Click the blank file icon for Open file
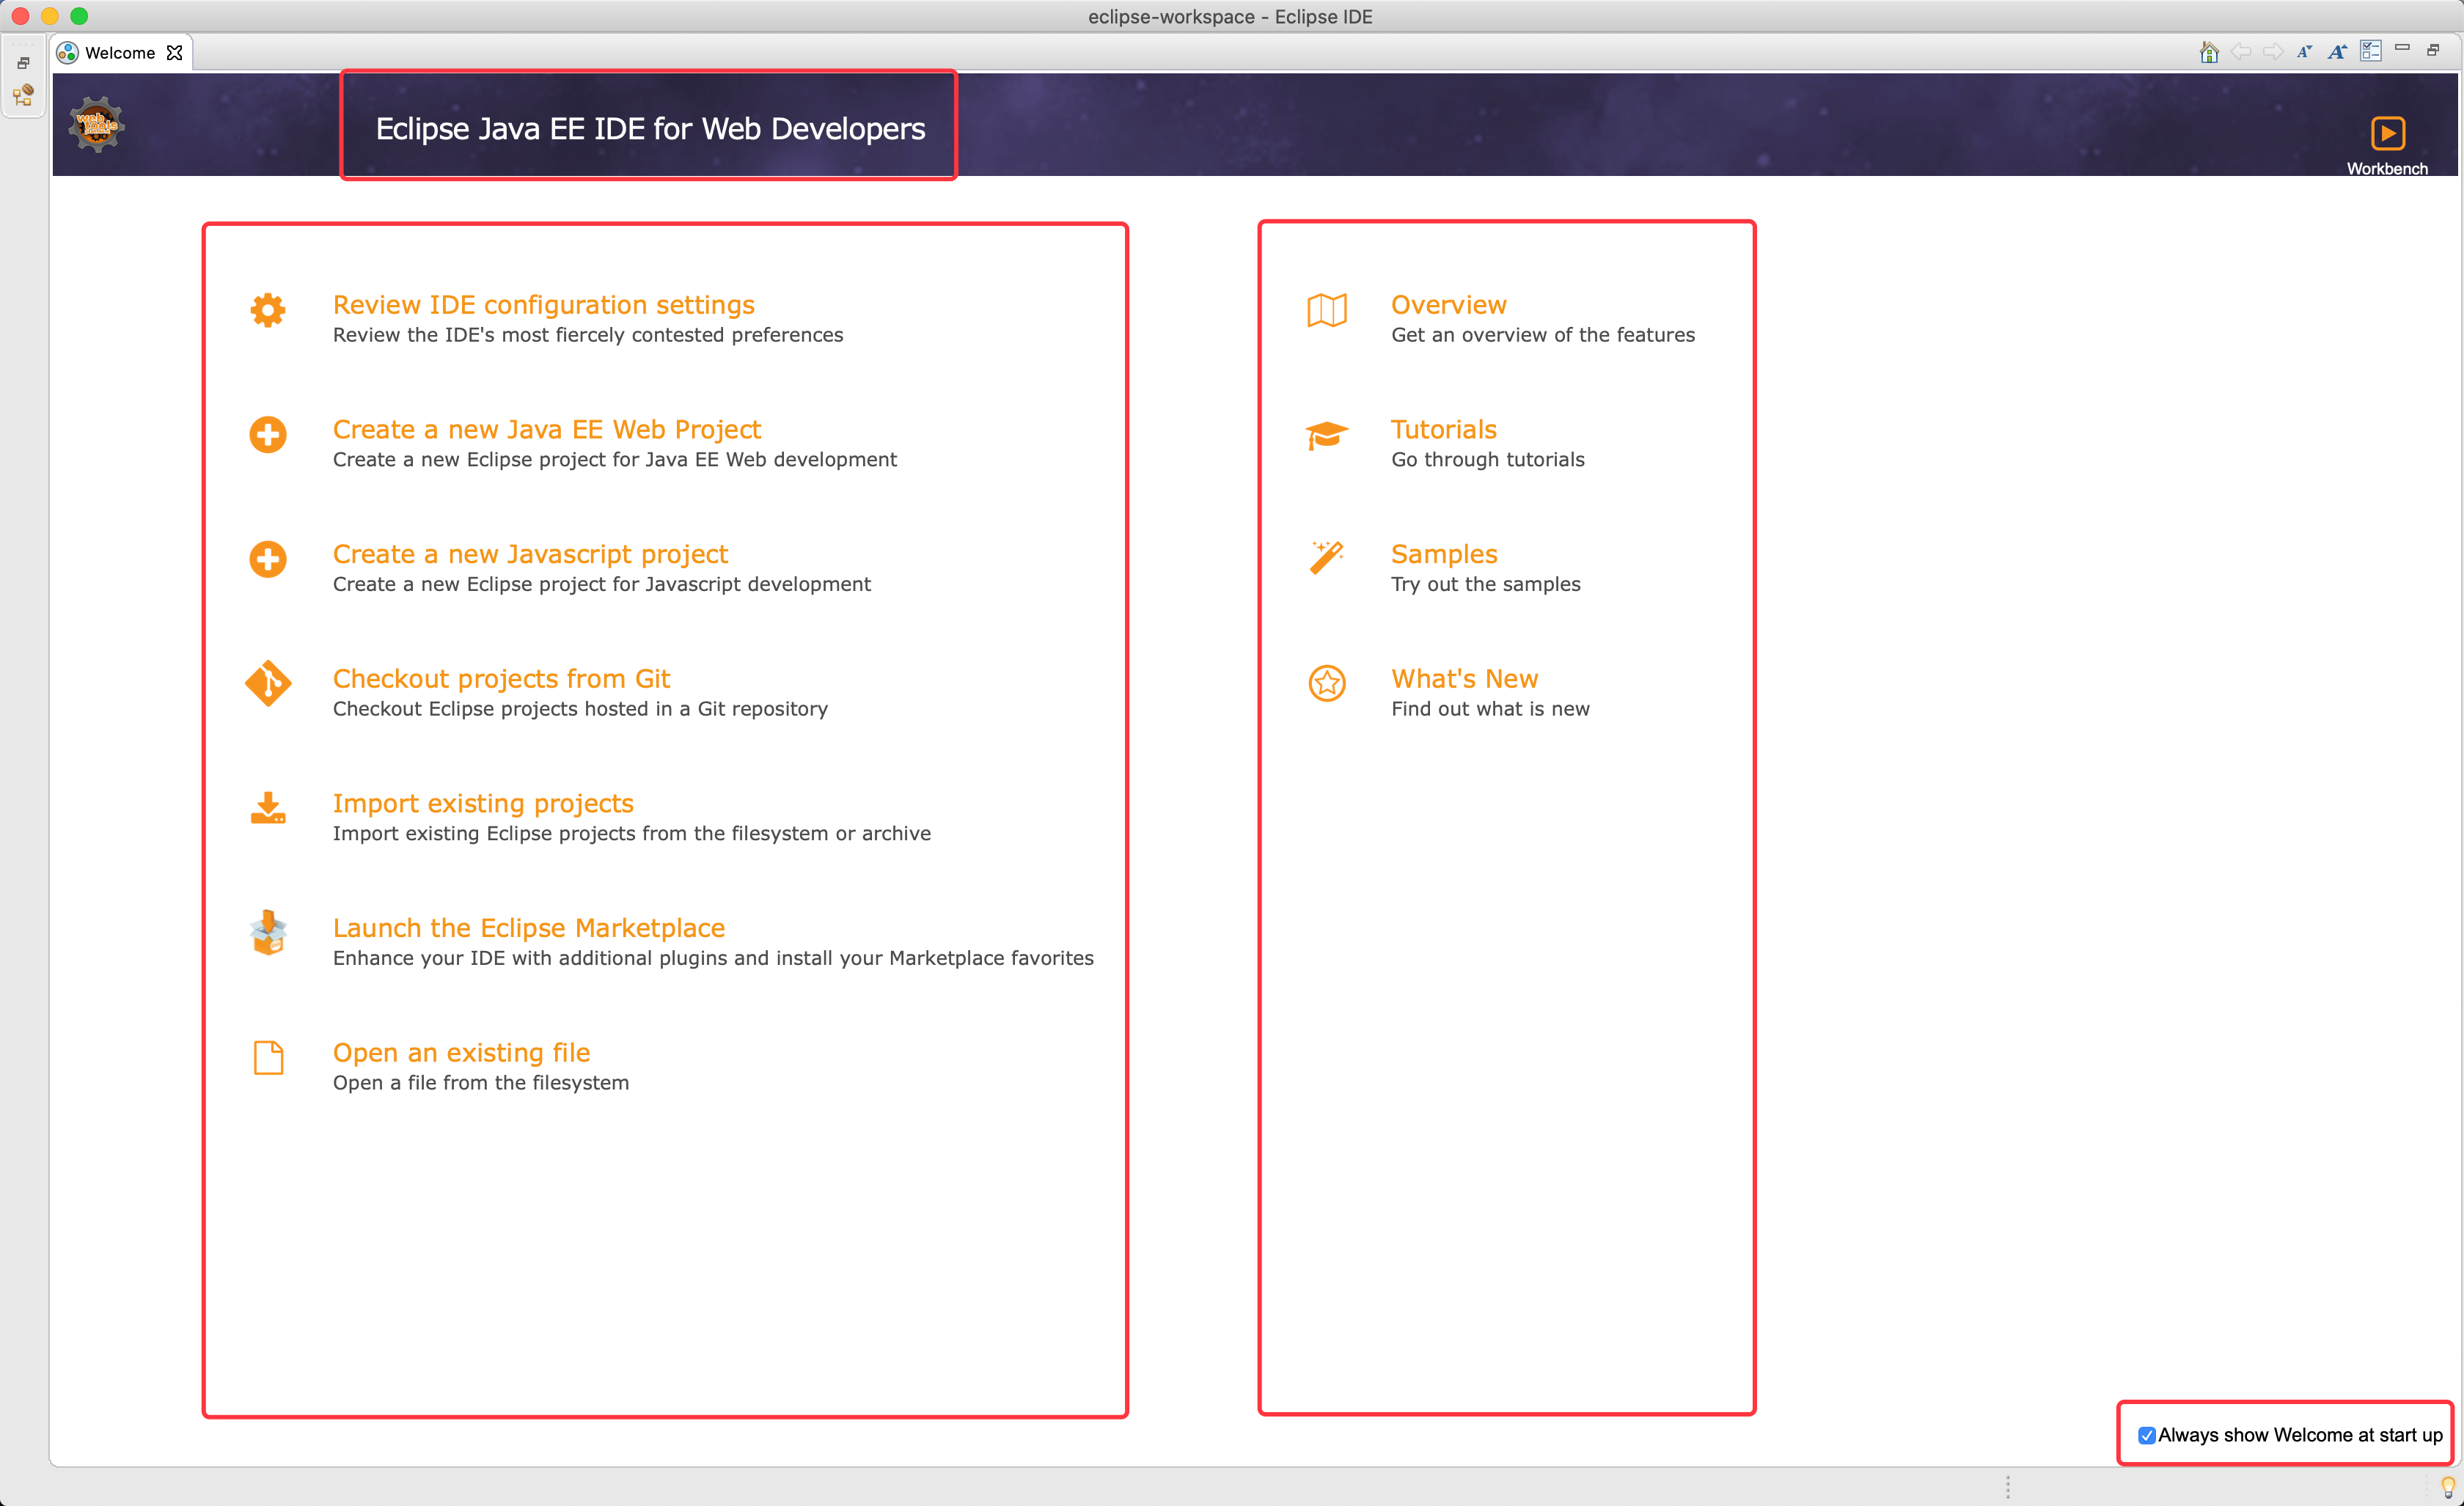The image size is (2464, 1506). click(268, 1057)
